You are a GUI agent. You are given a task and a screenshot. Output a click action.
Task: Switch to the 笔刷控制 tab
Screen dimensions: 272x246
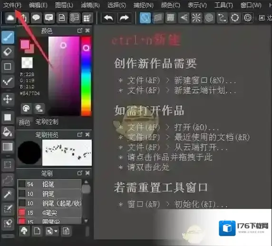point(47,122)
